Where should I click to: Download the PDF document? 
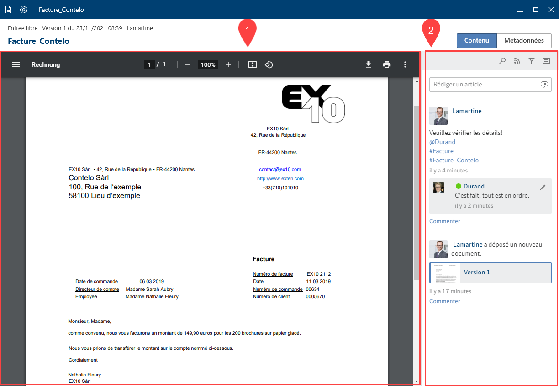(369, 64)
